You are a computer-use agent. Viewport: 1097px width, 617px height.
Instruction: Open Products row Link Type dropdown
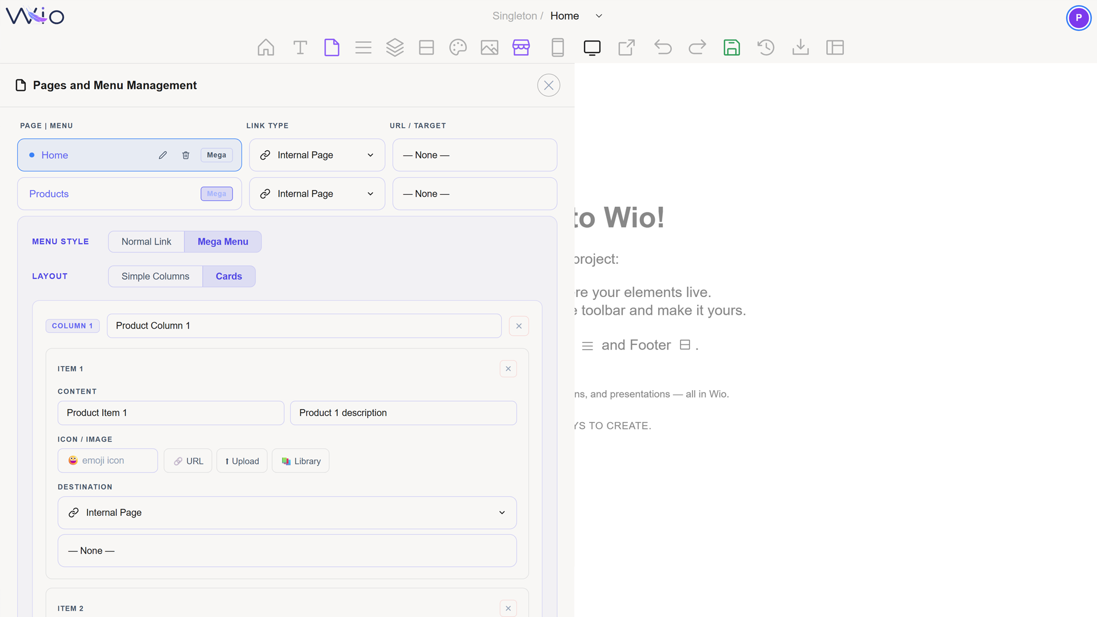pyautogui.click(x=317, y=194)
